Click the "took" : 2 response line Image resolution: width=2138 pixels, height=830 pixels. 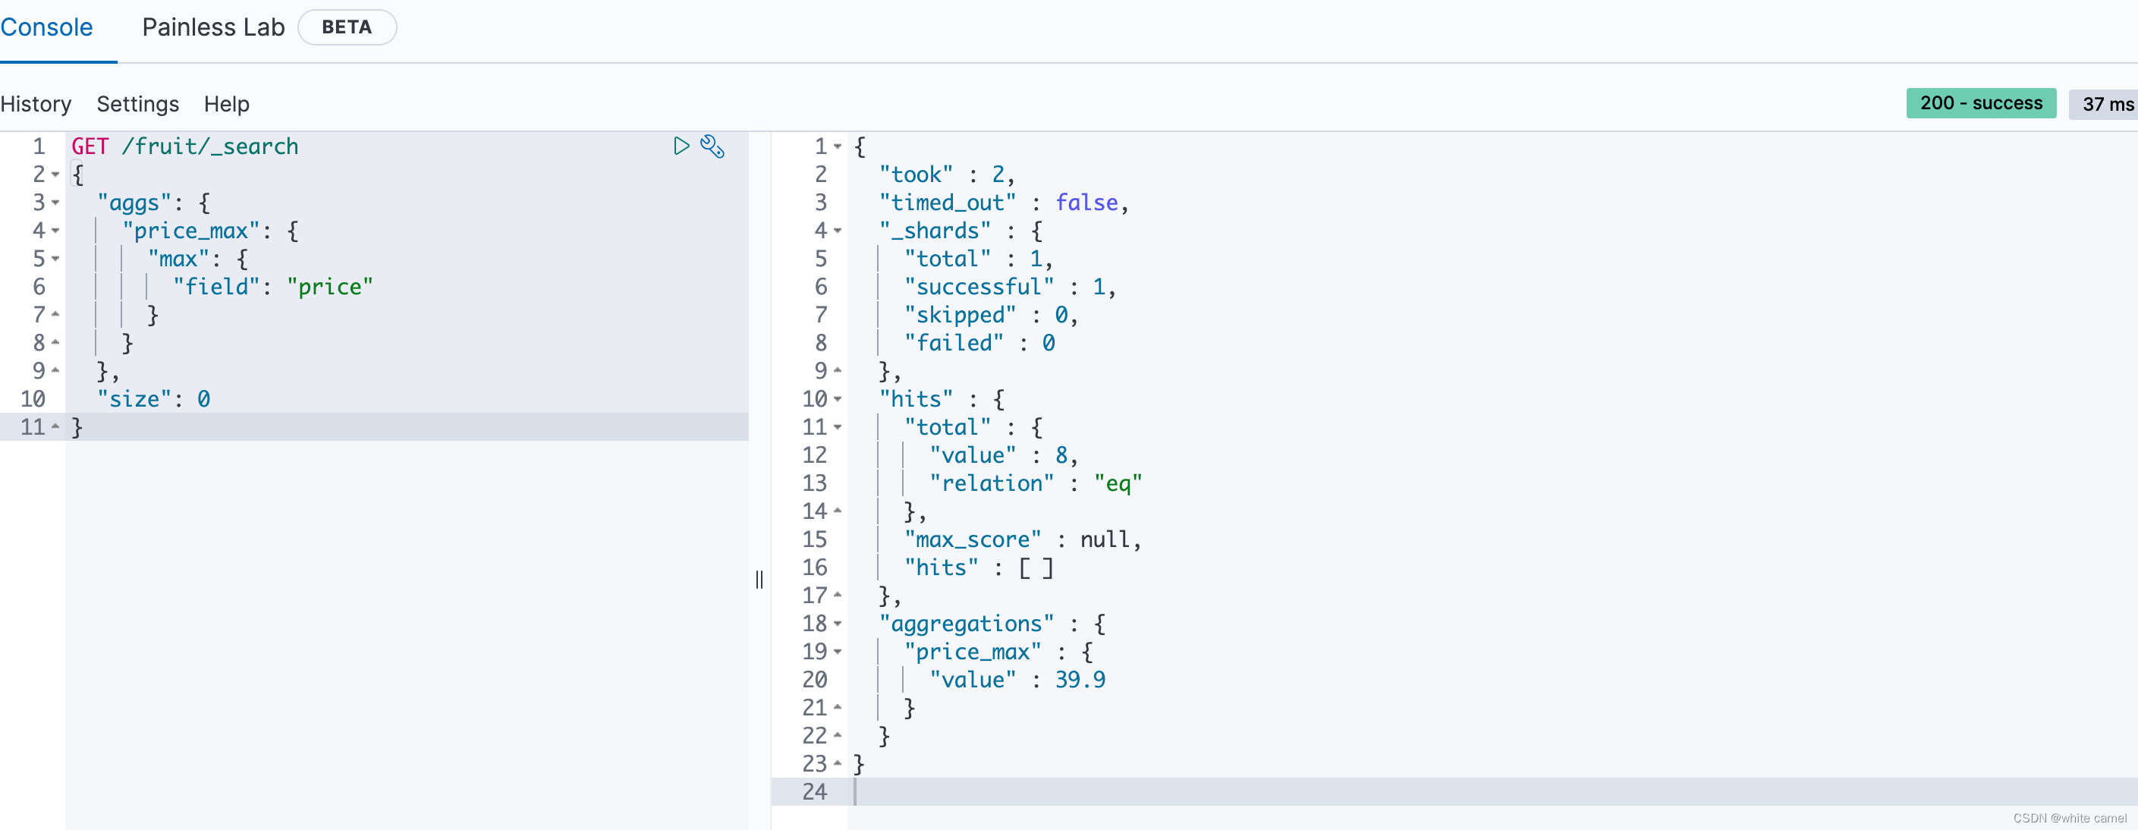(947, 175)
